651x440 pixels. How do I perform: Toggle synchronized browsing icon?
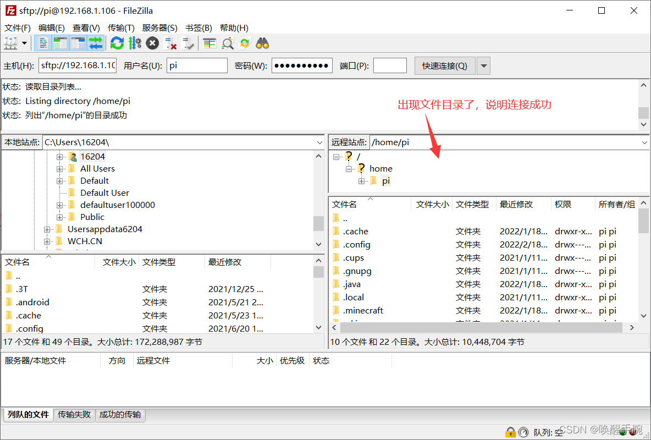point(245,43)
